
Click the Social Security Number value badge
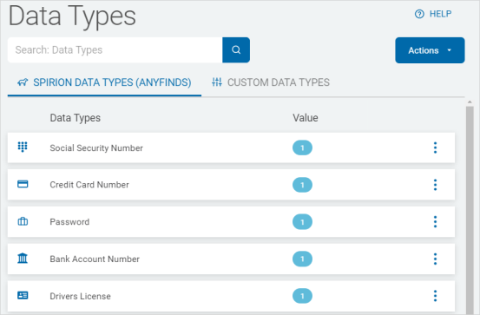click(302, 148)
